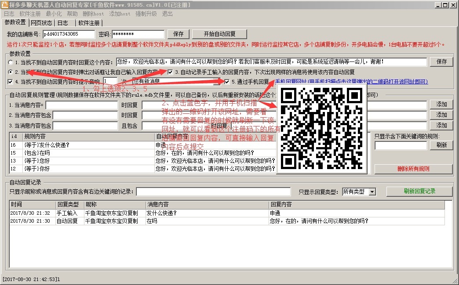The width and height of the screenshot is (459, 285).
Task: Toggle option 3 record manual replies checkbox
Action: [170, 72]
